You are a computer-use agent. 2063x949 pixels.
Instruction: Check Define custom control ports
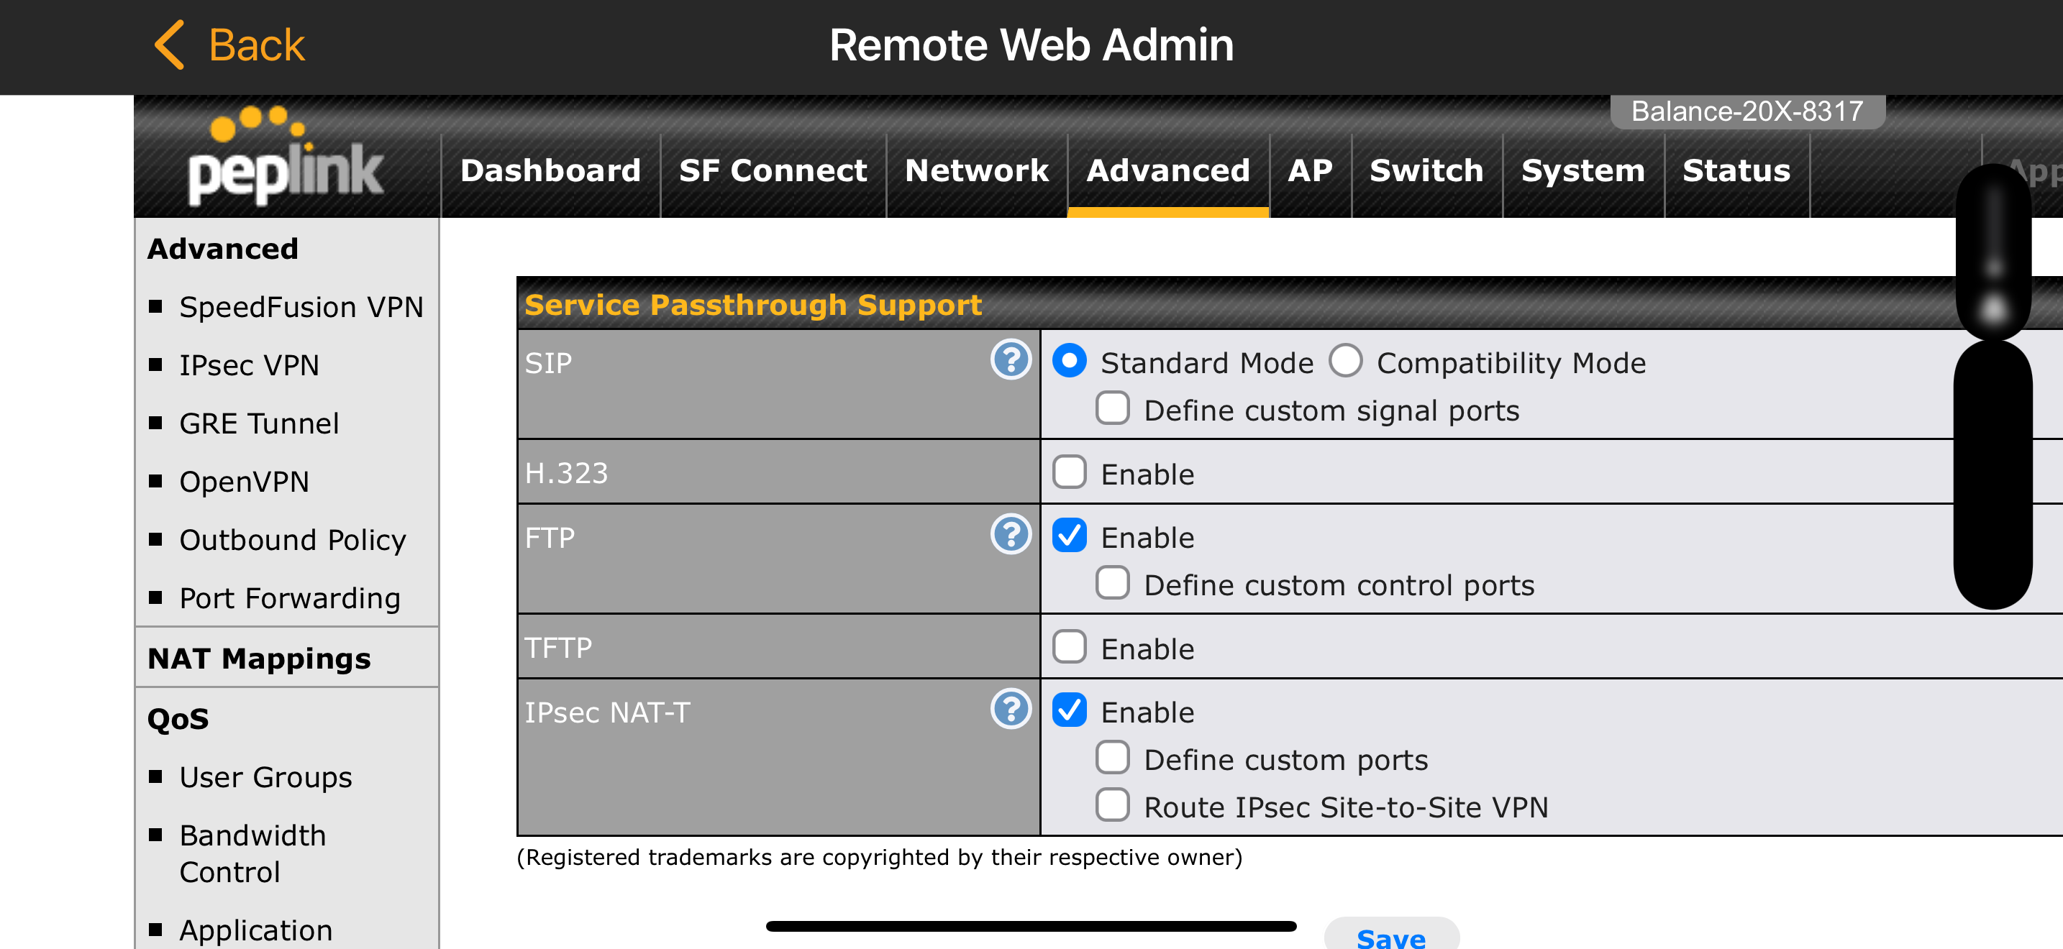coord(1112,583)
